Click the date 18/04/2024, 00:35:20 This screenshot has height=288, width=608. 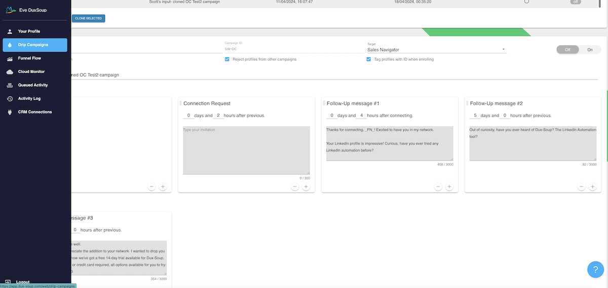[x=412, y=2]
